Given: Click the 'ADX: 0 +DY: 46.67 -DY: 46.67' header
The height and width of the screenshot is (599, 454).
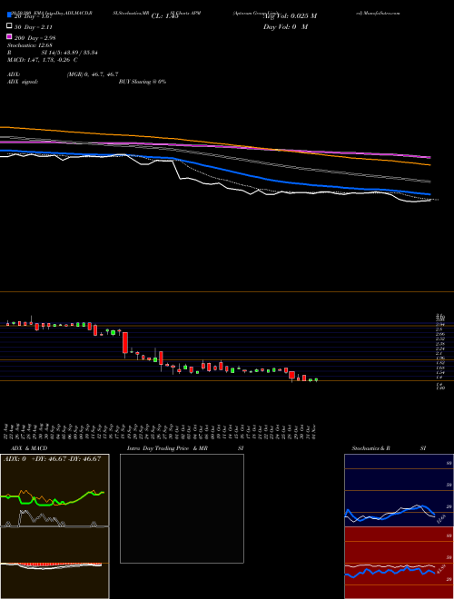Looking at the screenshot, I should pyautogui.click(x=53, y=459).
